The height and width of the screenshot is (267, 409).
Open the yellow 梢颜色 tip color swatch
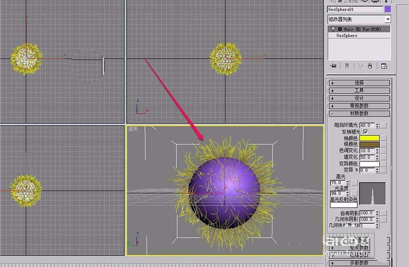[369, 138]
